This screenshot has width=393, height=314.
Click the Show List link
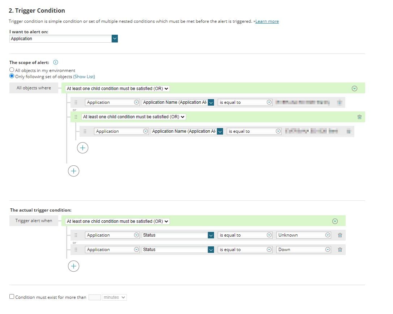[84, 77]
